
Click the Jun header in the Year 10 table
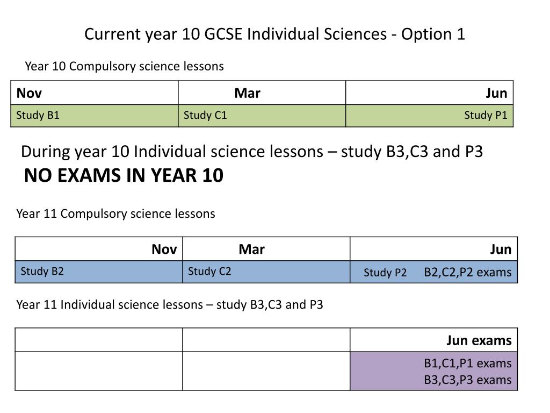point(496,93)
